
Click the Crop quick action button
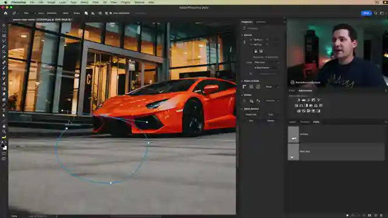click(x=270, y=114)
